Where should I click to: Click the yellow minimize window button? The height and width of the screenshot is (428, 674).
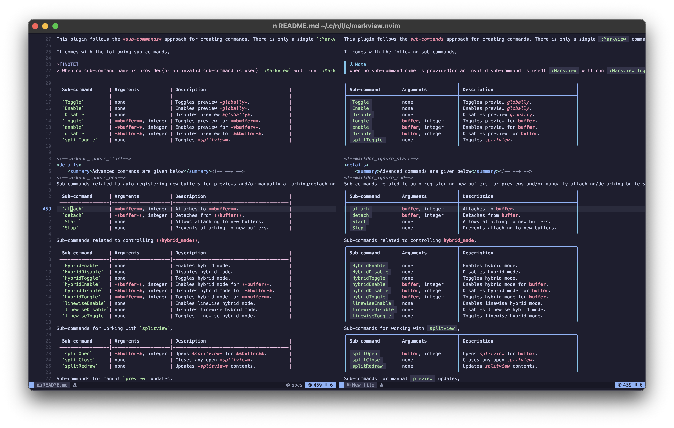tap(45, 26)
